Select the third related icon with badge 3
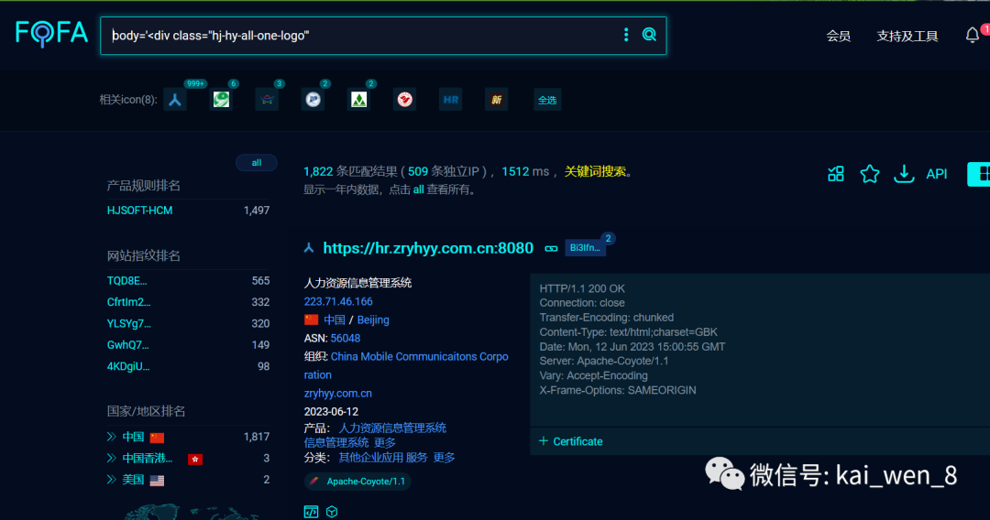The image size is (990, 520). (x=267, y=100)
